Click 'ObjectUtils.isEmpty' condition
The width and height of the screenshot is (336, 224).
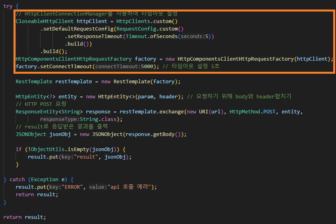[x=60, y=149]
